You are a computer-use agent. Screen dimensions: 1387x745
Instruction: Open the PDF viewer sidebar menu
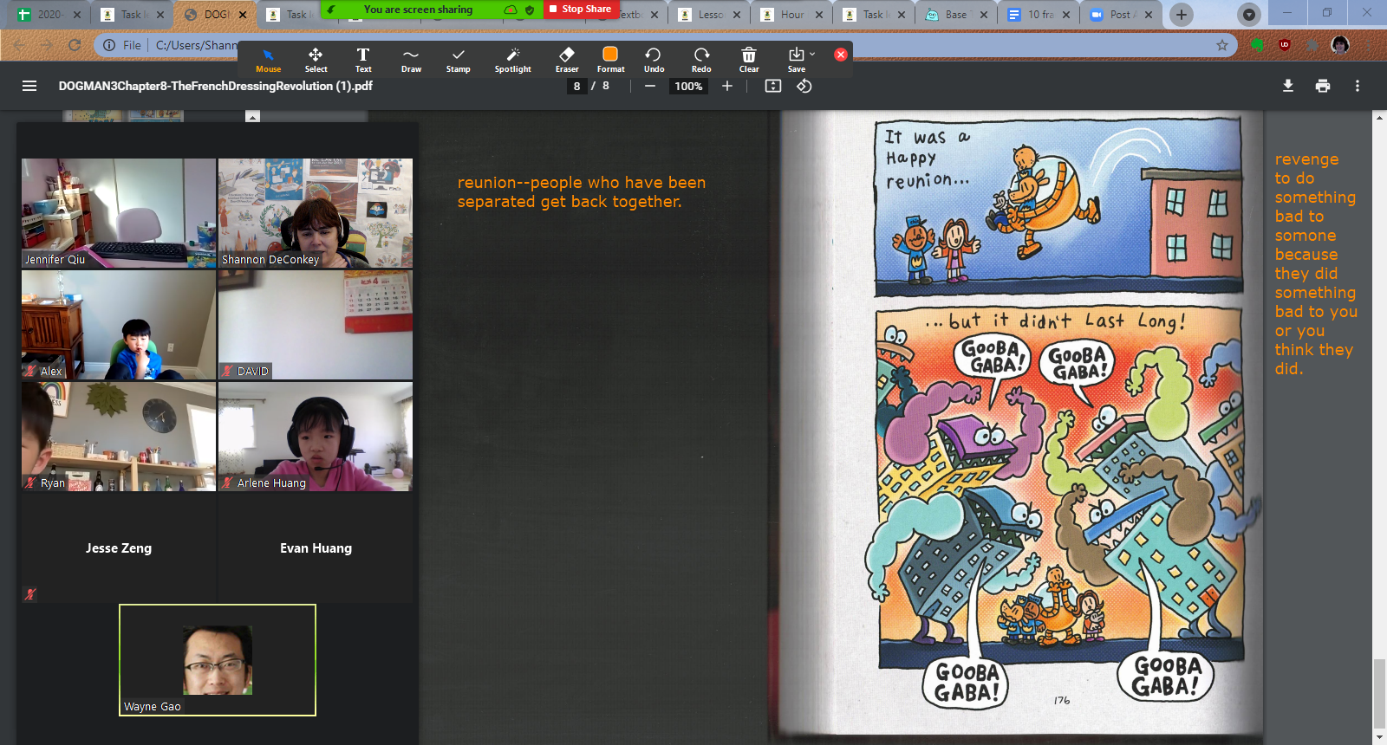pos(29,86)
